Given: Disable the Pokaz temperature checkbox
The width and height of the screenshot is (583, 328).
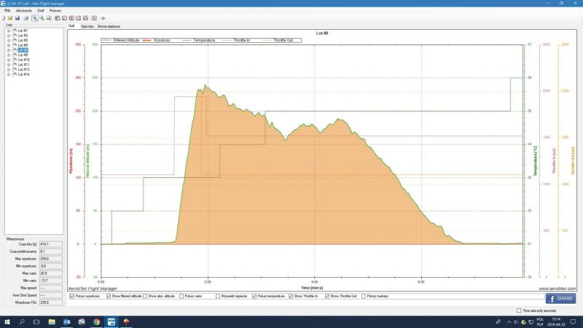Looking at the screenshot, I should coord(249,296).
